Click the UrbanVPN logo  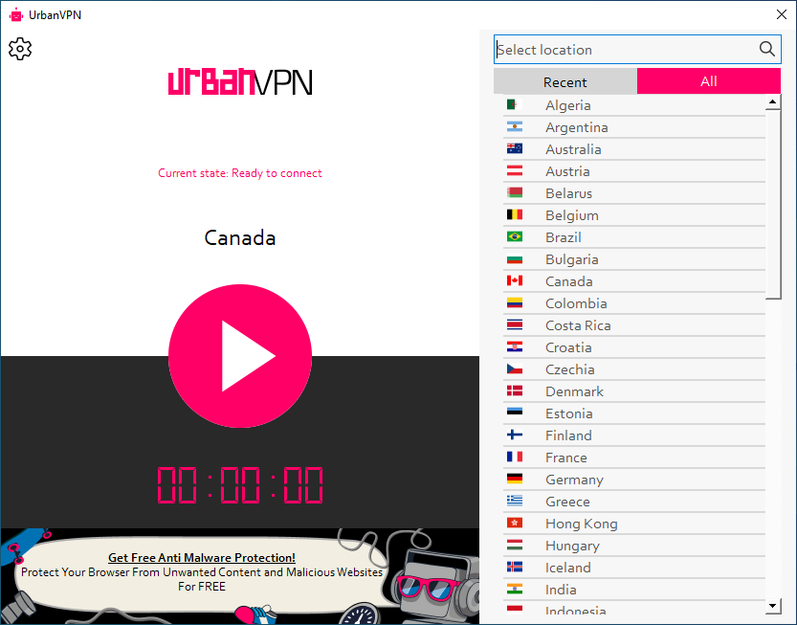coord(239,83)
